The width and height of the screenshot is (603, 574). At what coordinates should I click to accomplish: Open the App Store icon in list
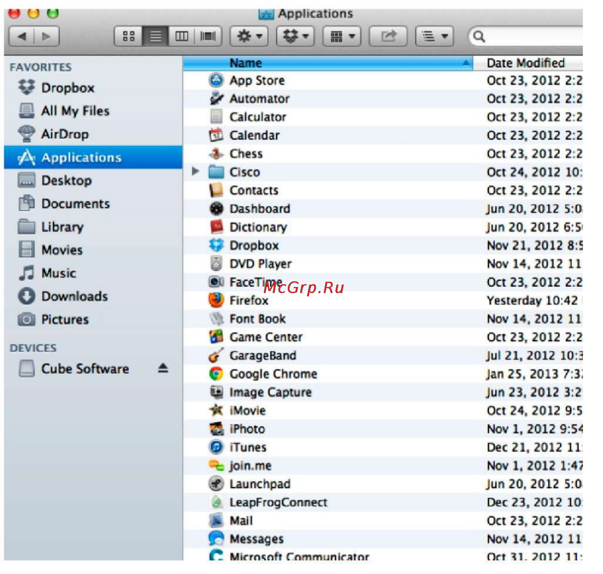[x=216, y=80]
